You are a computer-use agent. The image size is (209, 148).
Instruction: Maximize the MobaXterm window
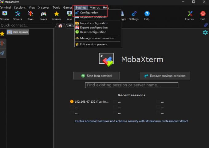[194, 2]
